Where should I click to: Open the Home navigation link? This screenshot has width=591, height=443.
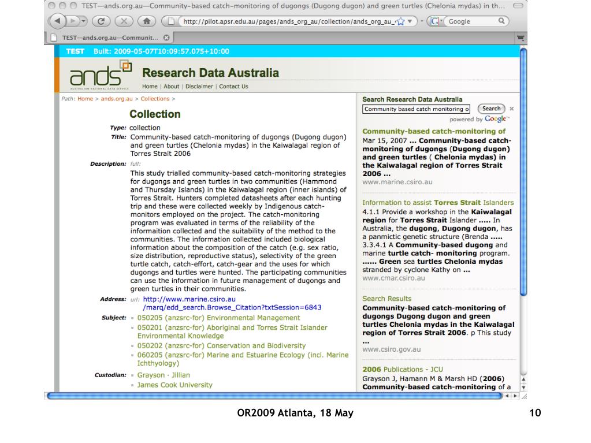[x=150, y=86]
